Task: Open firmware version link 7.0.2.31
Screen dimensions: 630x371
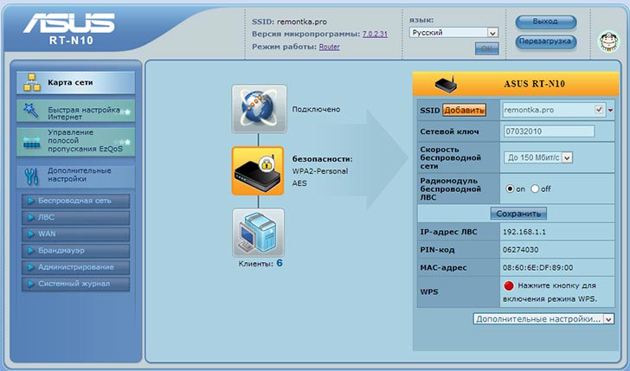Action: (x=375, y=34)
